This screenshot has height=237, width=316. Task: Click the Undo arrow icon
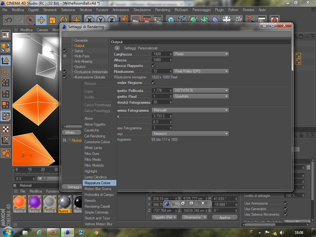tap(8, 20)
